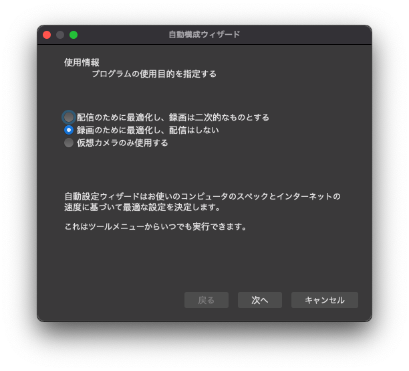
Task: Click the green zoom window button
Action: pyautogui.click(x=74, y=35)
